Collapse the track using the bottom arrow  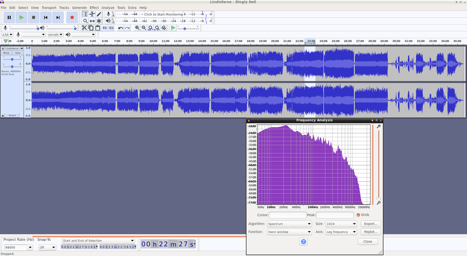[3, 115]
